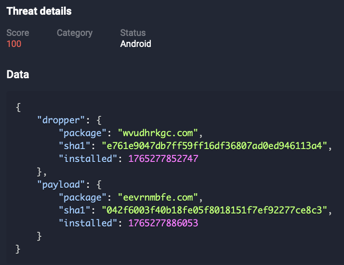Click the "sha1" key under payload

point(74,210)
